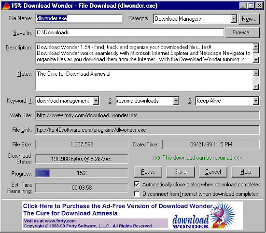The height and width of the screenshot is (233, 266).
Task: Click inside the Notes text area
Action: tap(144, 80)
